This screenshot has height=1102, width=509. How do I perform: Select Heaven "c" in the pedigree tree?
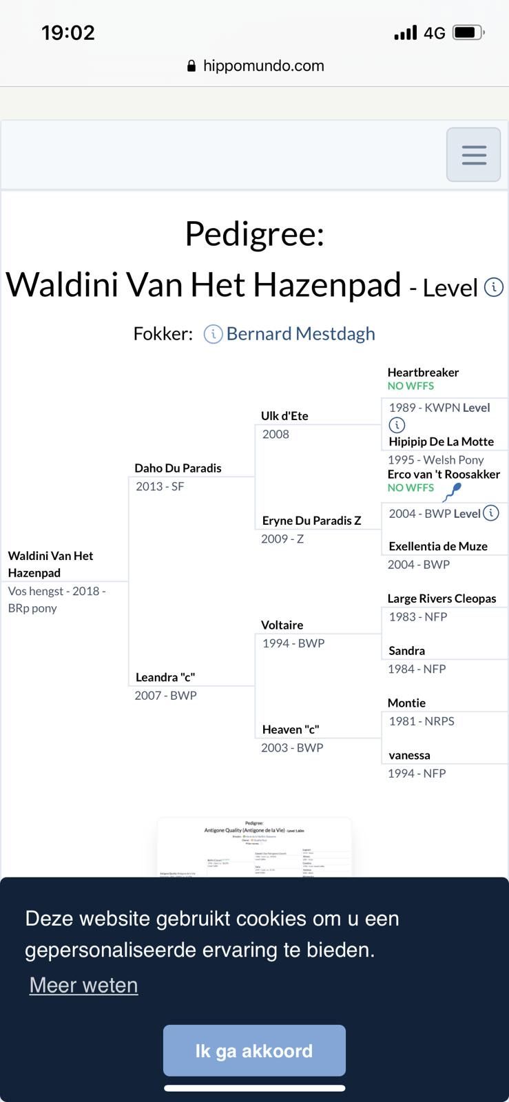(x=291, y=729)
